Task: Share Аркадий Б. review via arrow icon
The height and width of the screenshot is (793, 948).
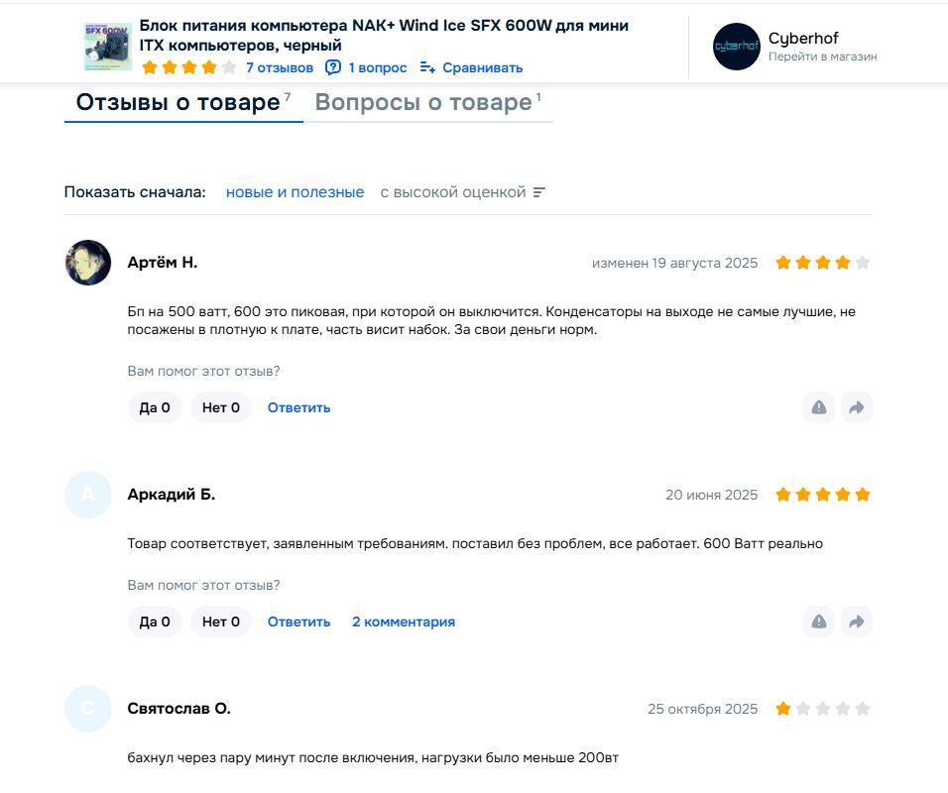Action: [x=857, y=622]
